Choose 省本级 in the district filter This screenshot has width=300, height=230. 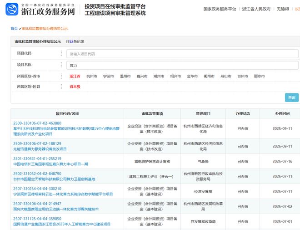75,87
